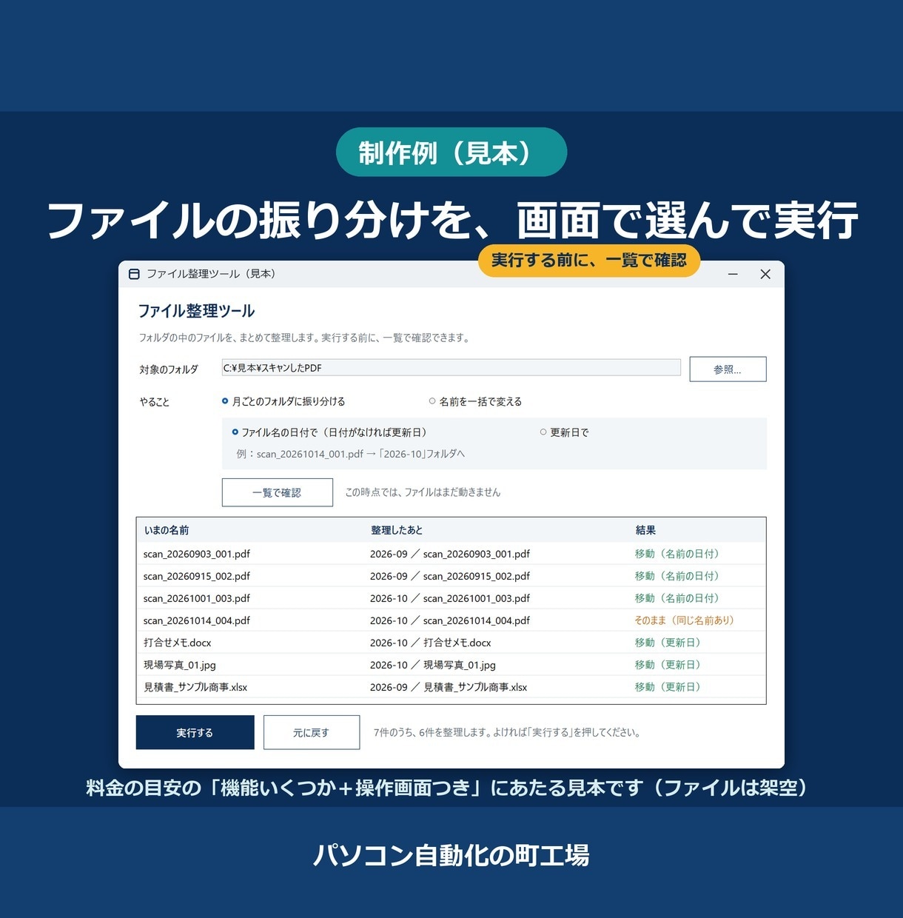Click the 結果 column header
The width and height of the screenshot is (903, 918).
[x=645, y=530]
